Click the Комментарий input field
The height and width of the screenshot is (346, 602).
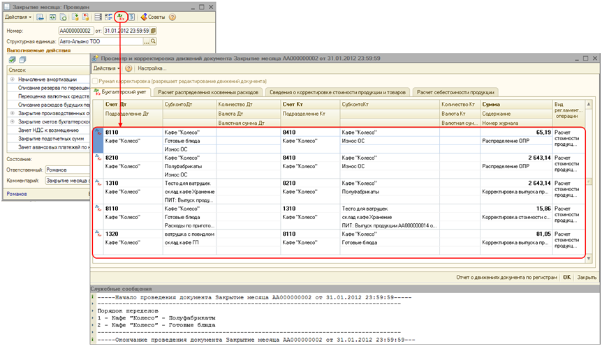pyautogui.click(x=67, y=180)
